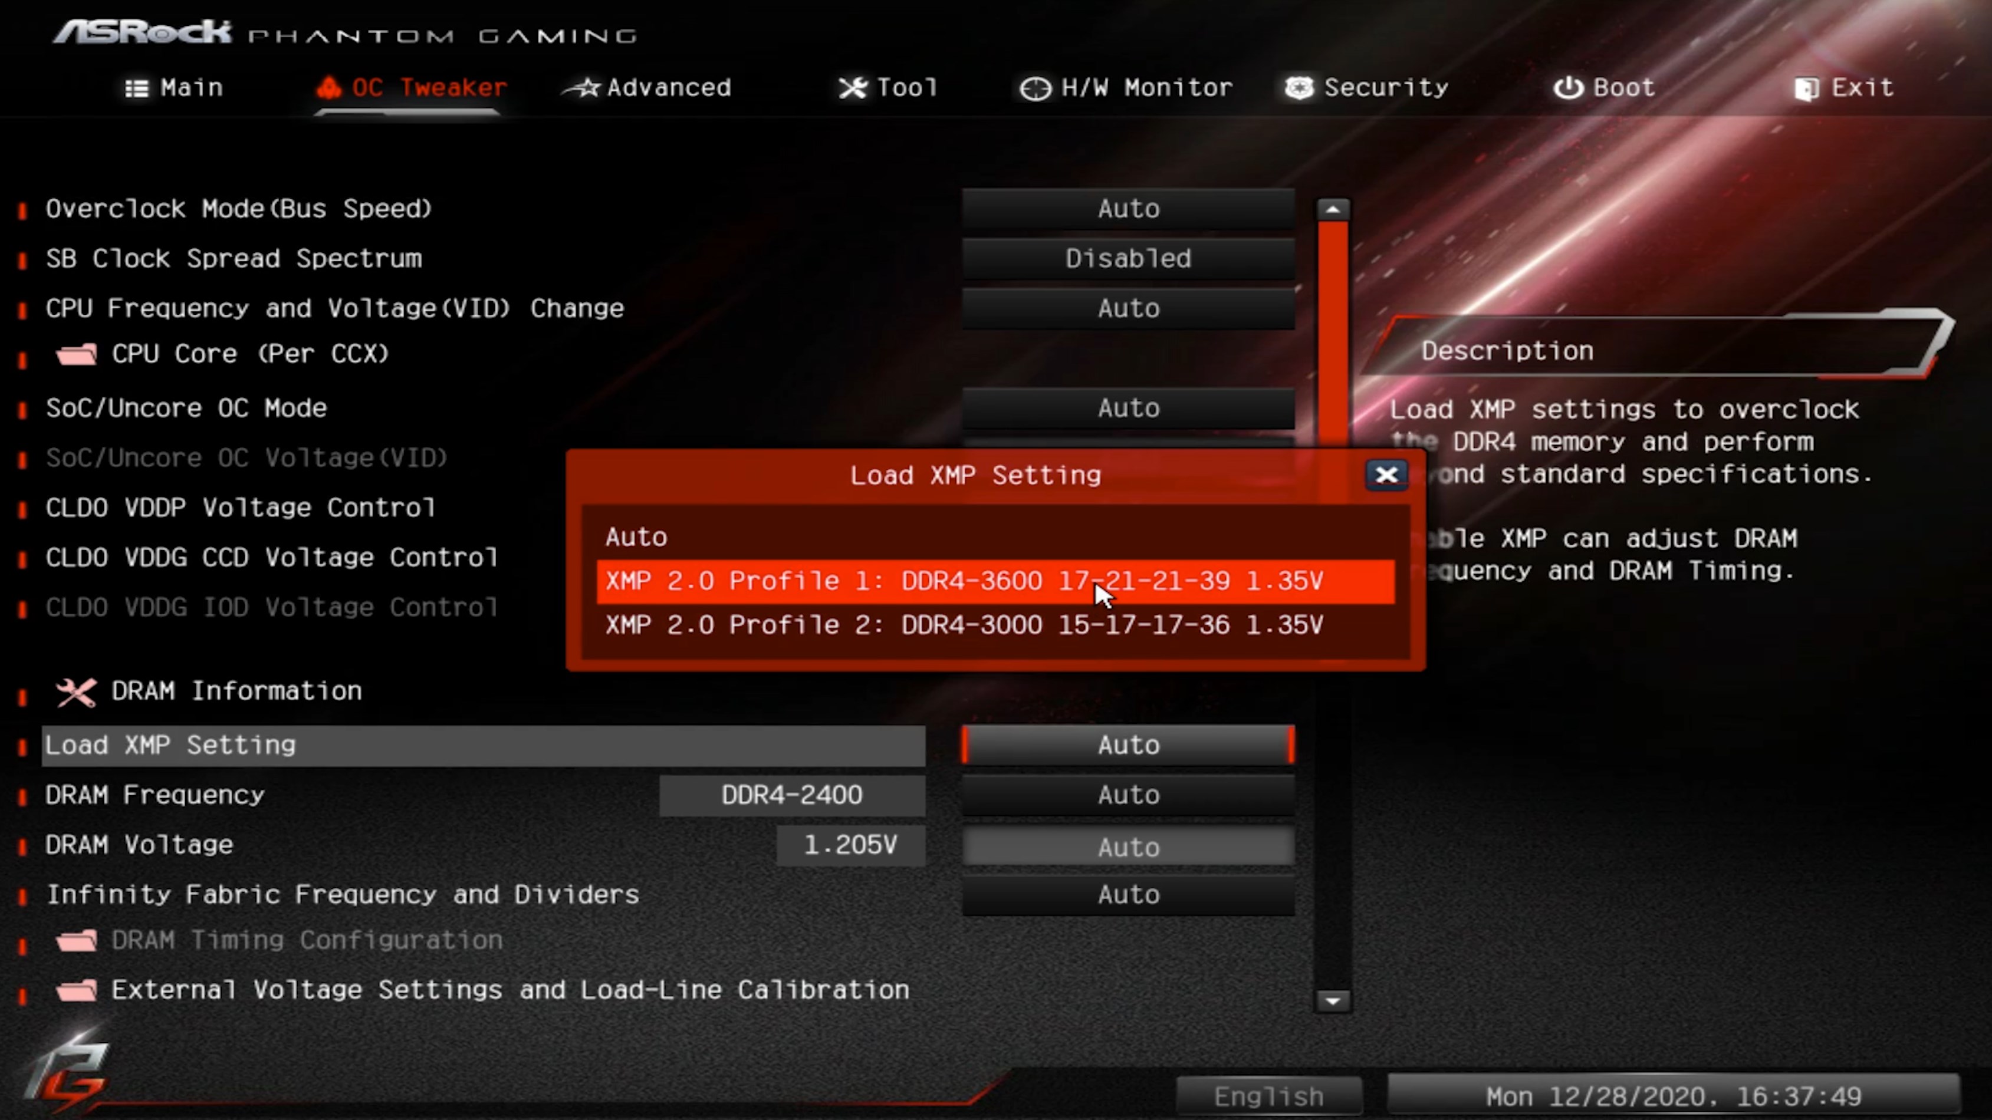Go to the Exit tab

click(1843, 87)
